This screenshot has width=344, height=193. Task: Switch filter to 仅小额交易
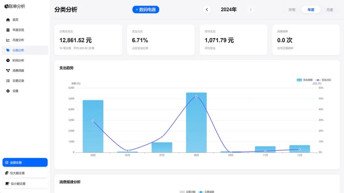[x=25, y=183]
